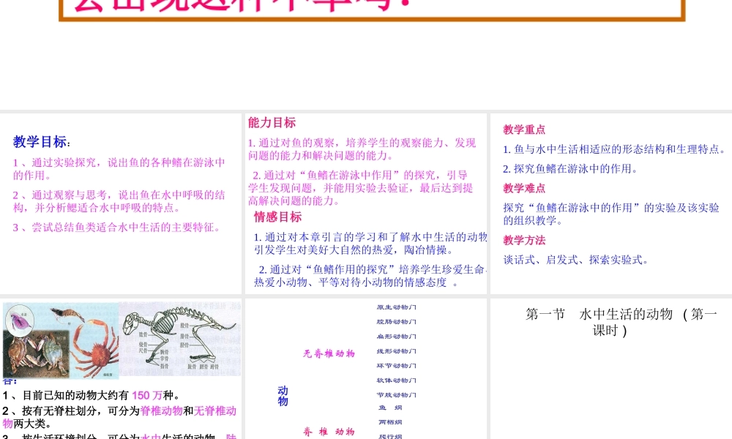
Task: Click the 150 万 highlighted number
Action: [147, 396]
